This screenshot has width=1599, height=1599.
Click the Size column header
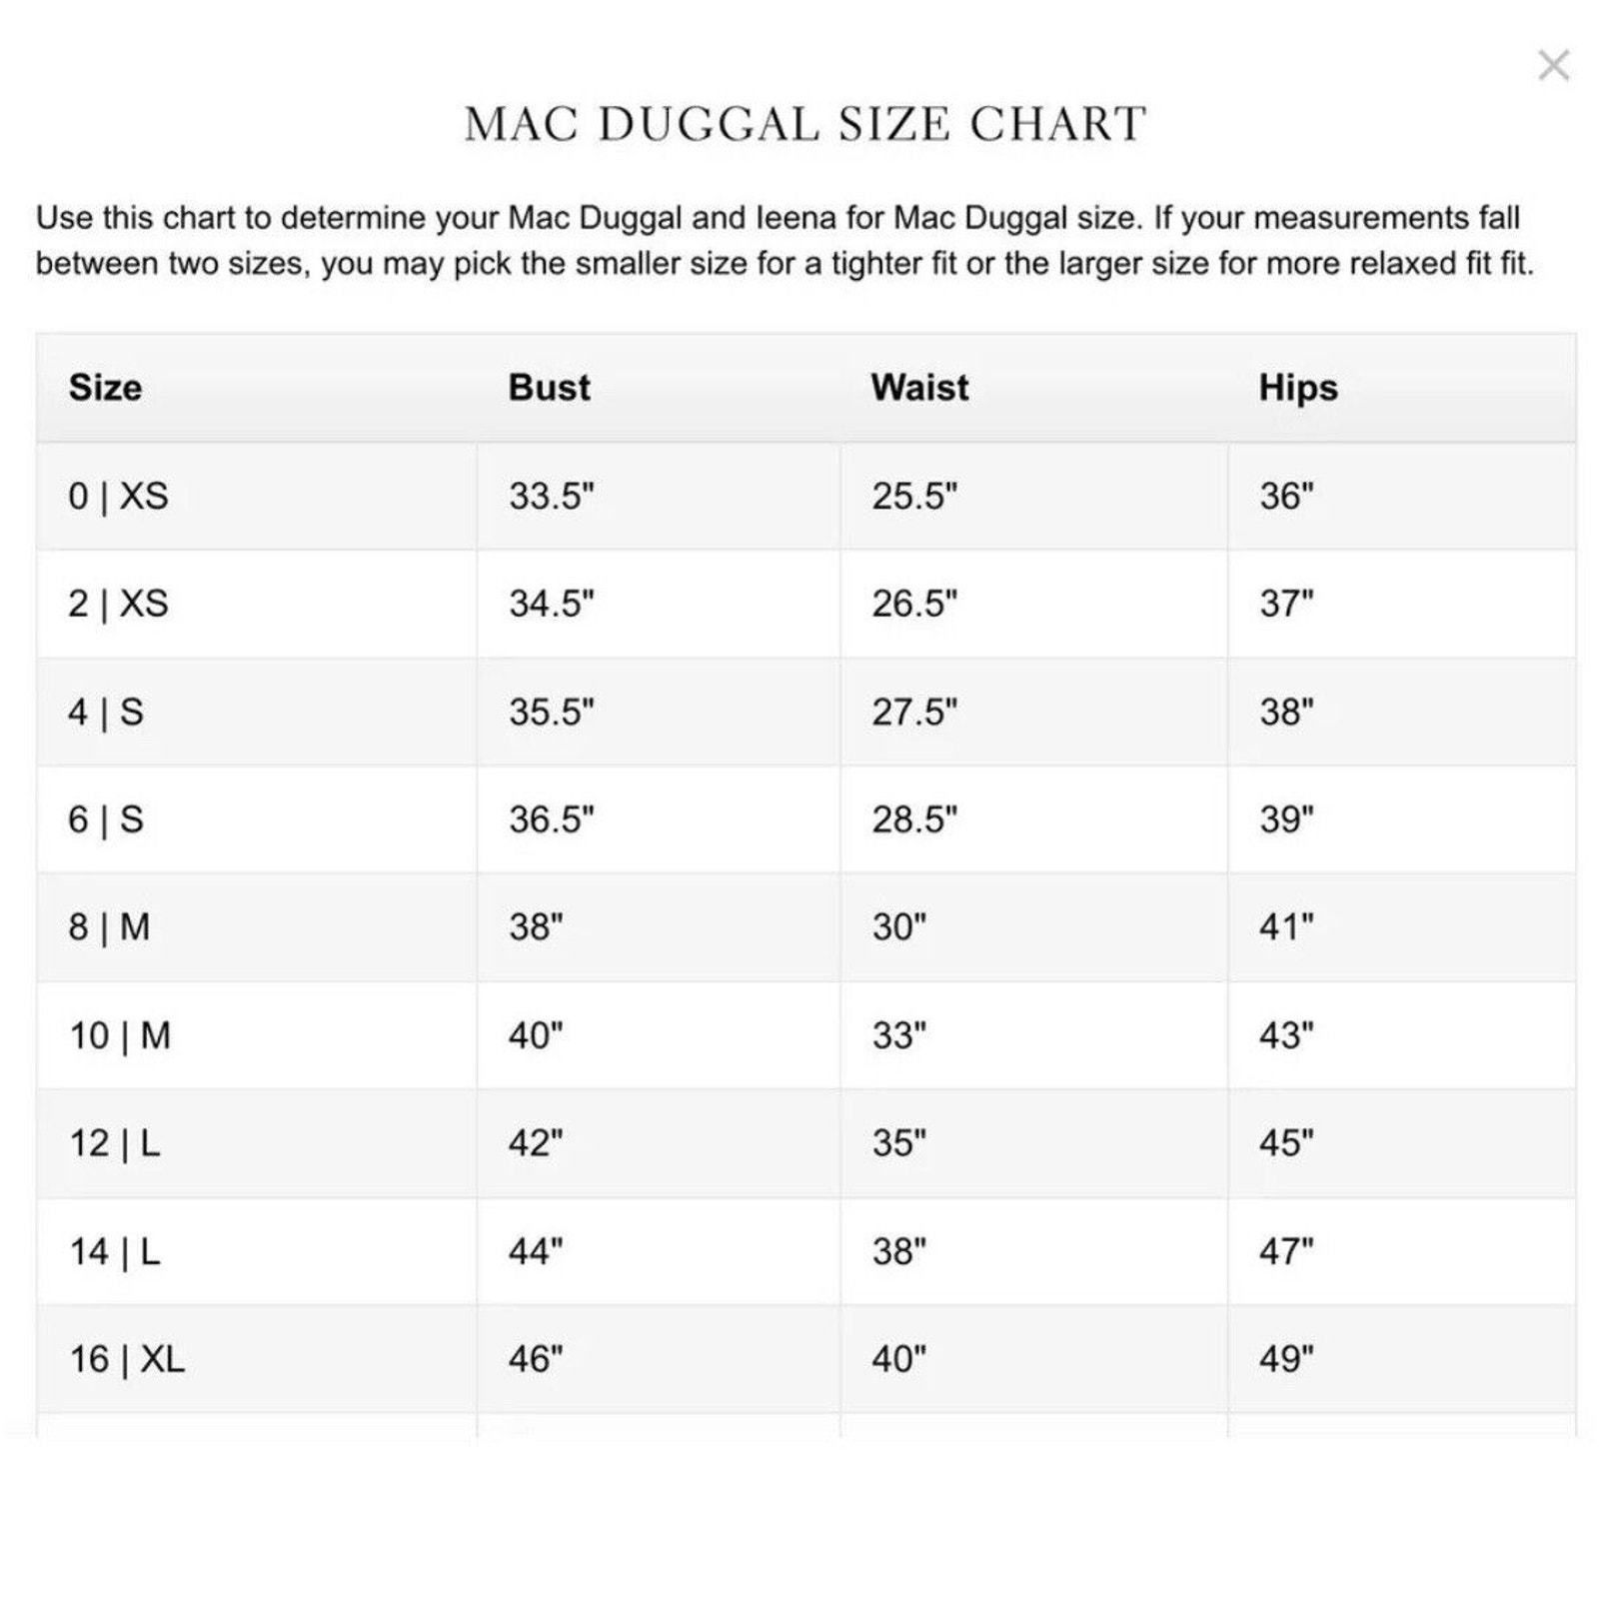(105, 387)
